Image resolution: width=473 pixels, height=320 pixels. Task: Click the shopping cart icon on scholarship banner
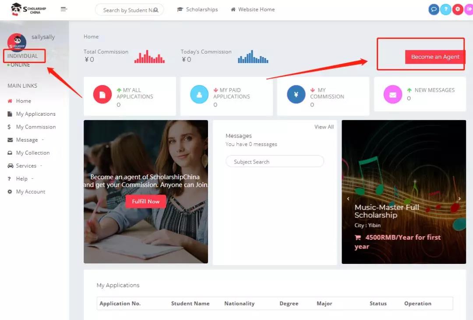pos(358,238)
